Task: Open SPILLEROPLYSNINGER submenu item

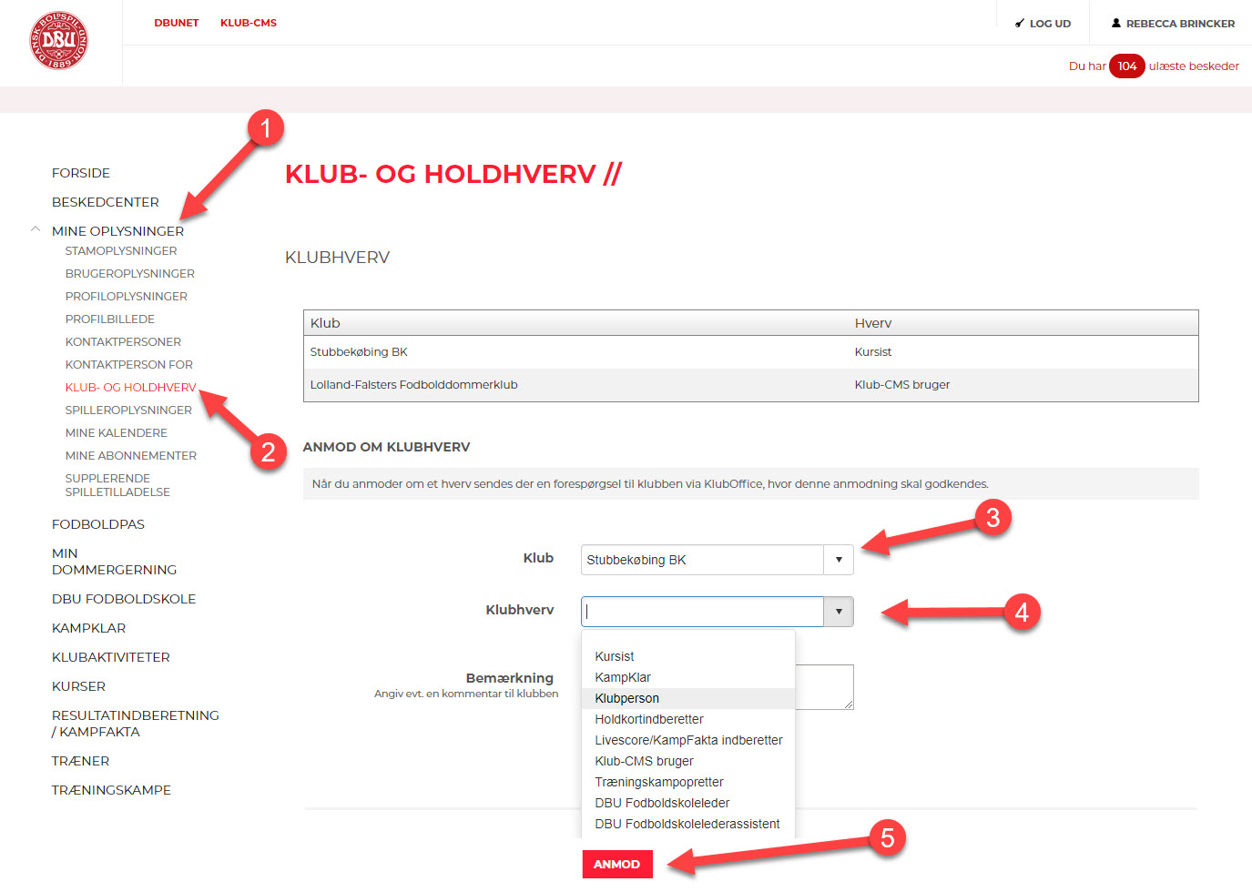Action: (x=128, y=410)
